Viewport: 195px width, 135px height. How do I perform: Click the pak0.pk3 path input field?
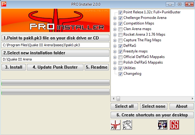pyautogui.click(x=55, y=45)
